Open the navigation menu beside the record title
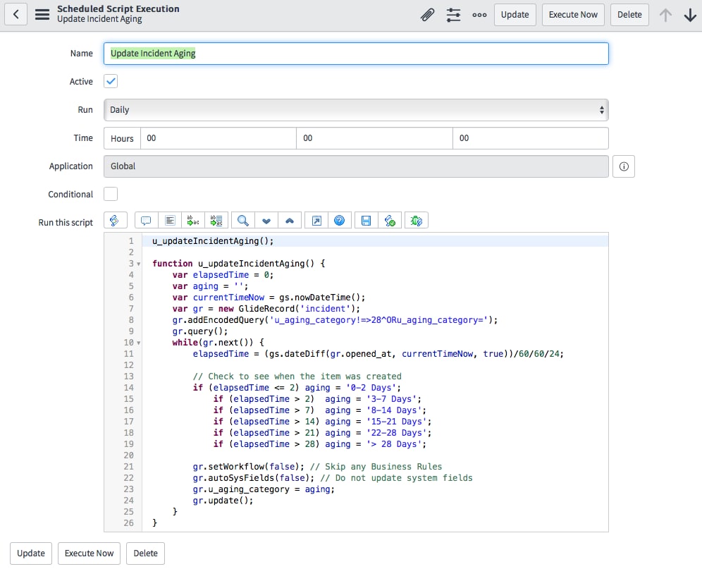The image size is (702, 569). [x=42, y=14]
